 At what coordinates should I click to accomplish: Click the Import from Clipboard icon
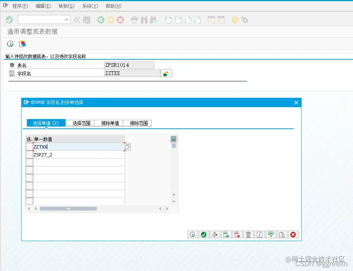click(x=282, y=234)
